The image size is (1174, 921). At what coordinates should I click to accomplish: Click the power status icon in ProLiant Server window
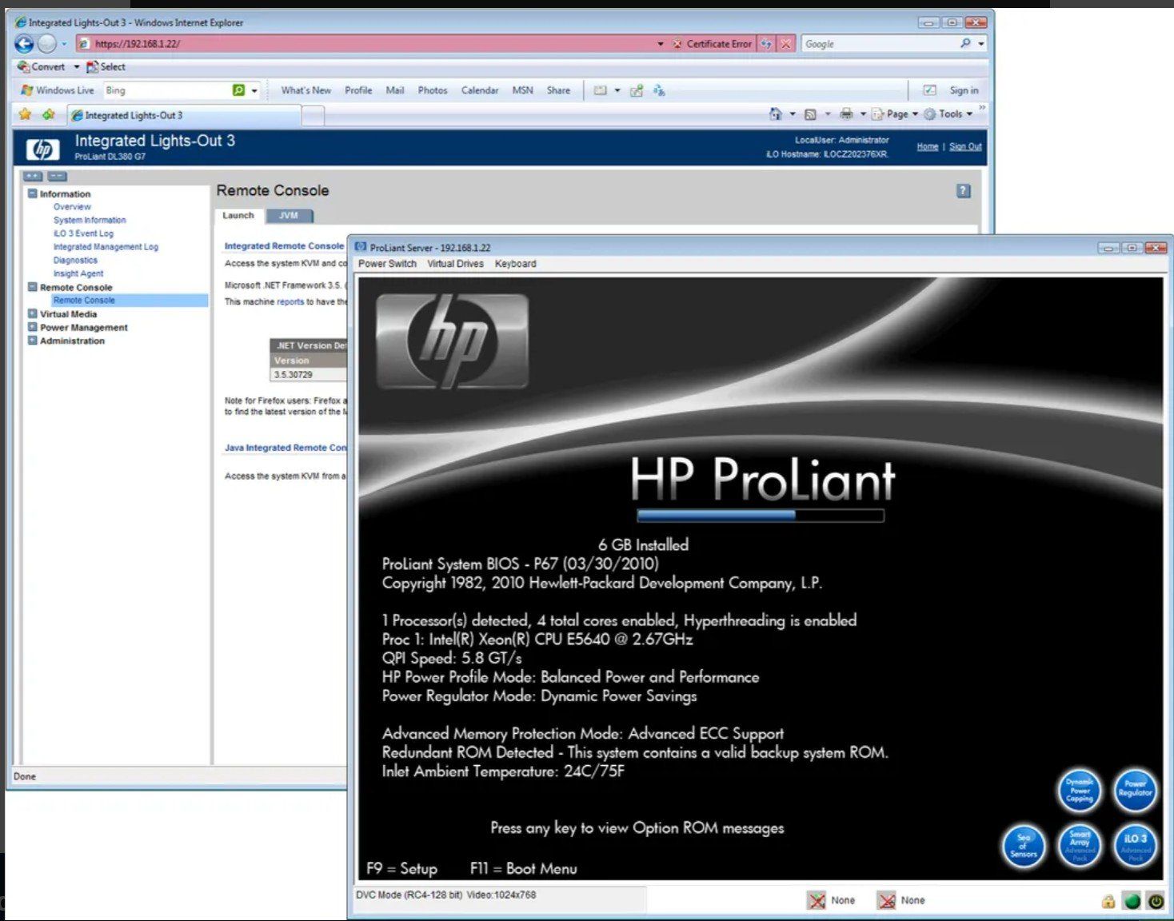coord(1156,901)
